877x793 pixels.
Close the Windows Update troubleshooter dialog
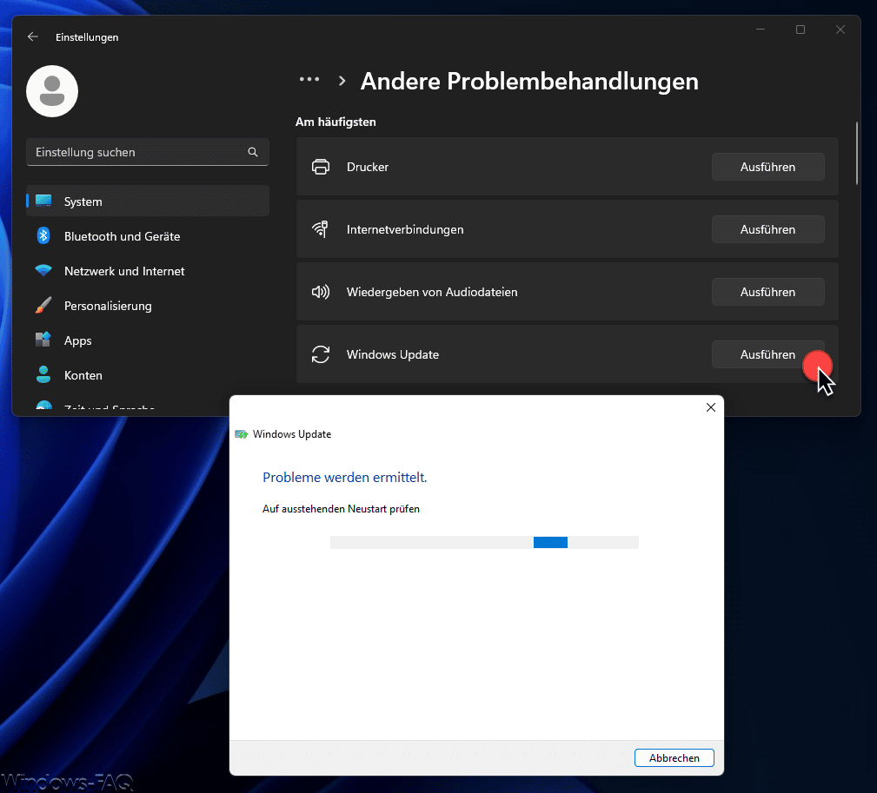(710, 407)
